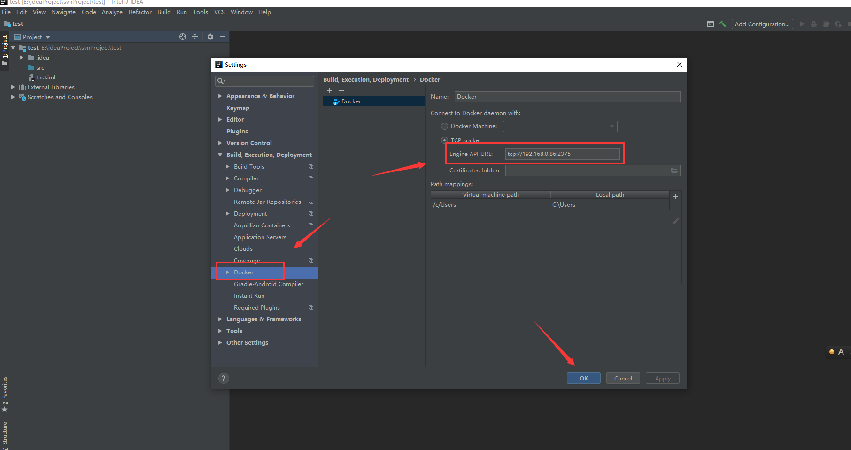Click project-level icon beside Build Tools
Viewport: 851px width, 450px height.
[x=311, y=167]
